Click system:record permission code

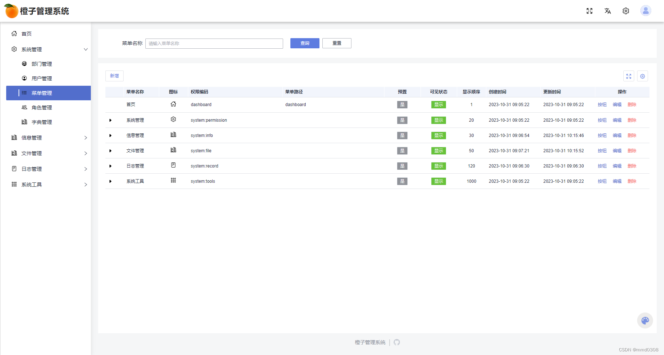pos(205,166)
